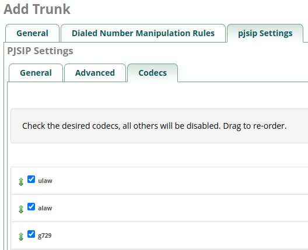Screen dimensions: 308x250
Task: Open the General sub-tab under PJSIP Settings
Action: point(36,73)
